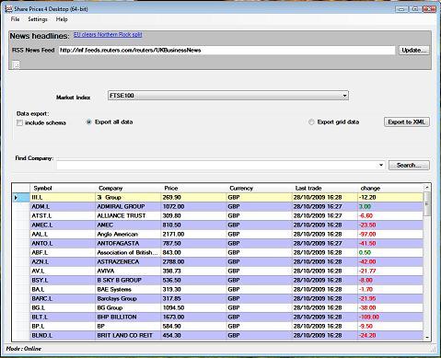Click the Share Prices app title icon
Viewport: 441px width, 358px height.
pyautogui.click(x=8, y=9)
